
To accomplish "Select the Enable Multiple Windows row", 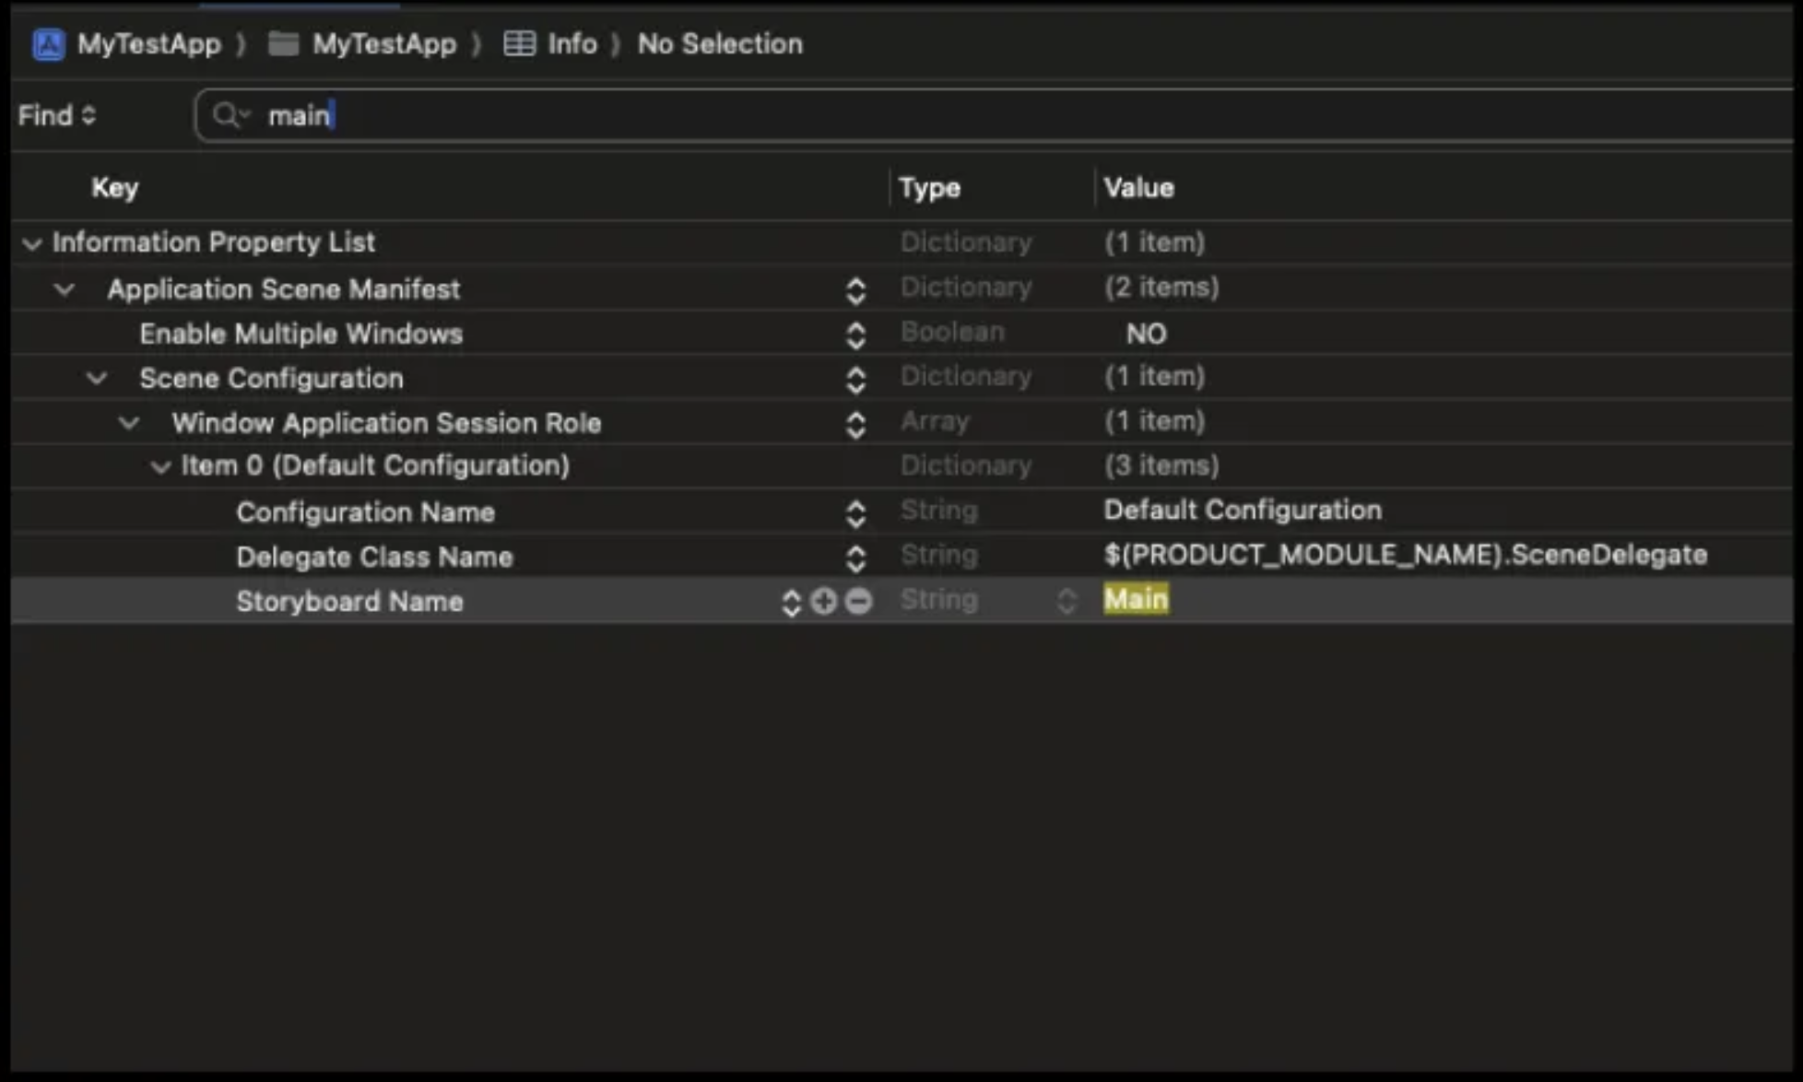I will [x=902, y=334].
